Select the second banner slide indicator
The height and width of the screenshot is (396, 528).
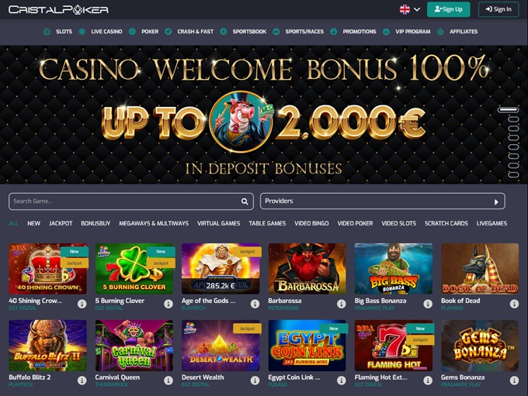[513, 119]
